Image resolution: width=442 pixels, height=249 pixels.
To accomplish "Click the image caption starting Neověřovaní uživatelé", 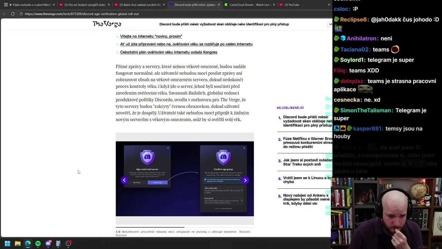I will click(x=183, y=233).
